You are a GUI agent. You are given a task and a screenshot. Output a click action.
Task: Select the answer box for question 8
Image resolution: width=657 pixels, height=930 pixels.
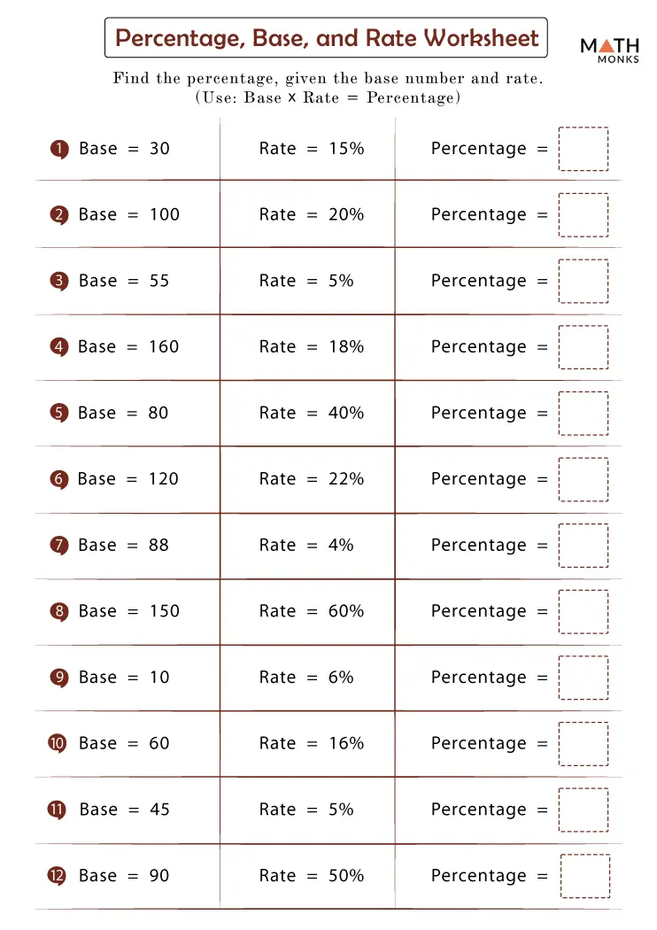(584, 611)
